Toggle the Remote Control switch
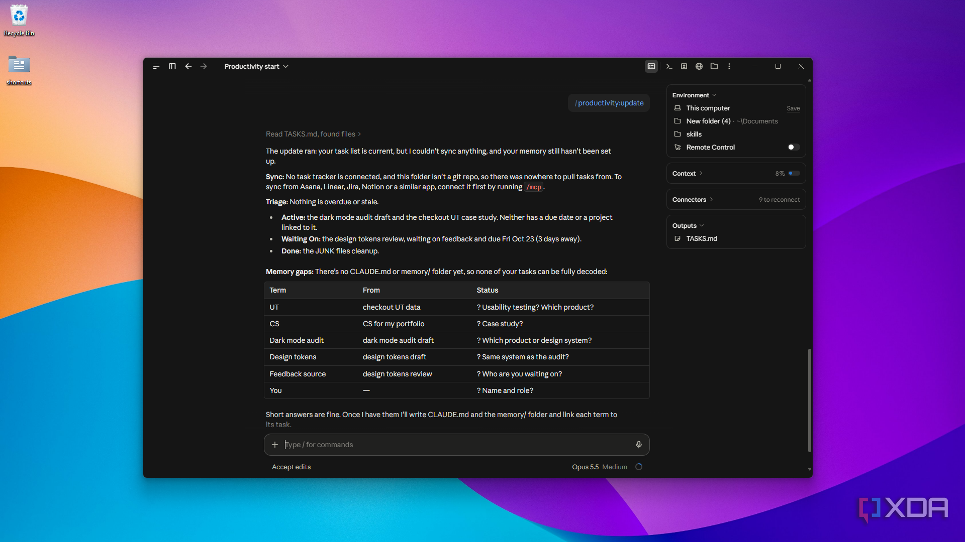 [794, 147]
